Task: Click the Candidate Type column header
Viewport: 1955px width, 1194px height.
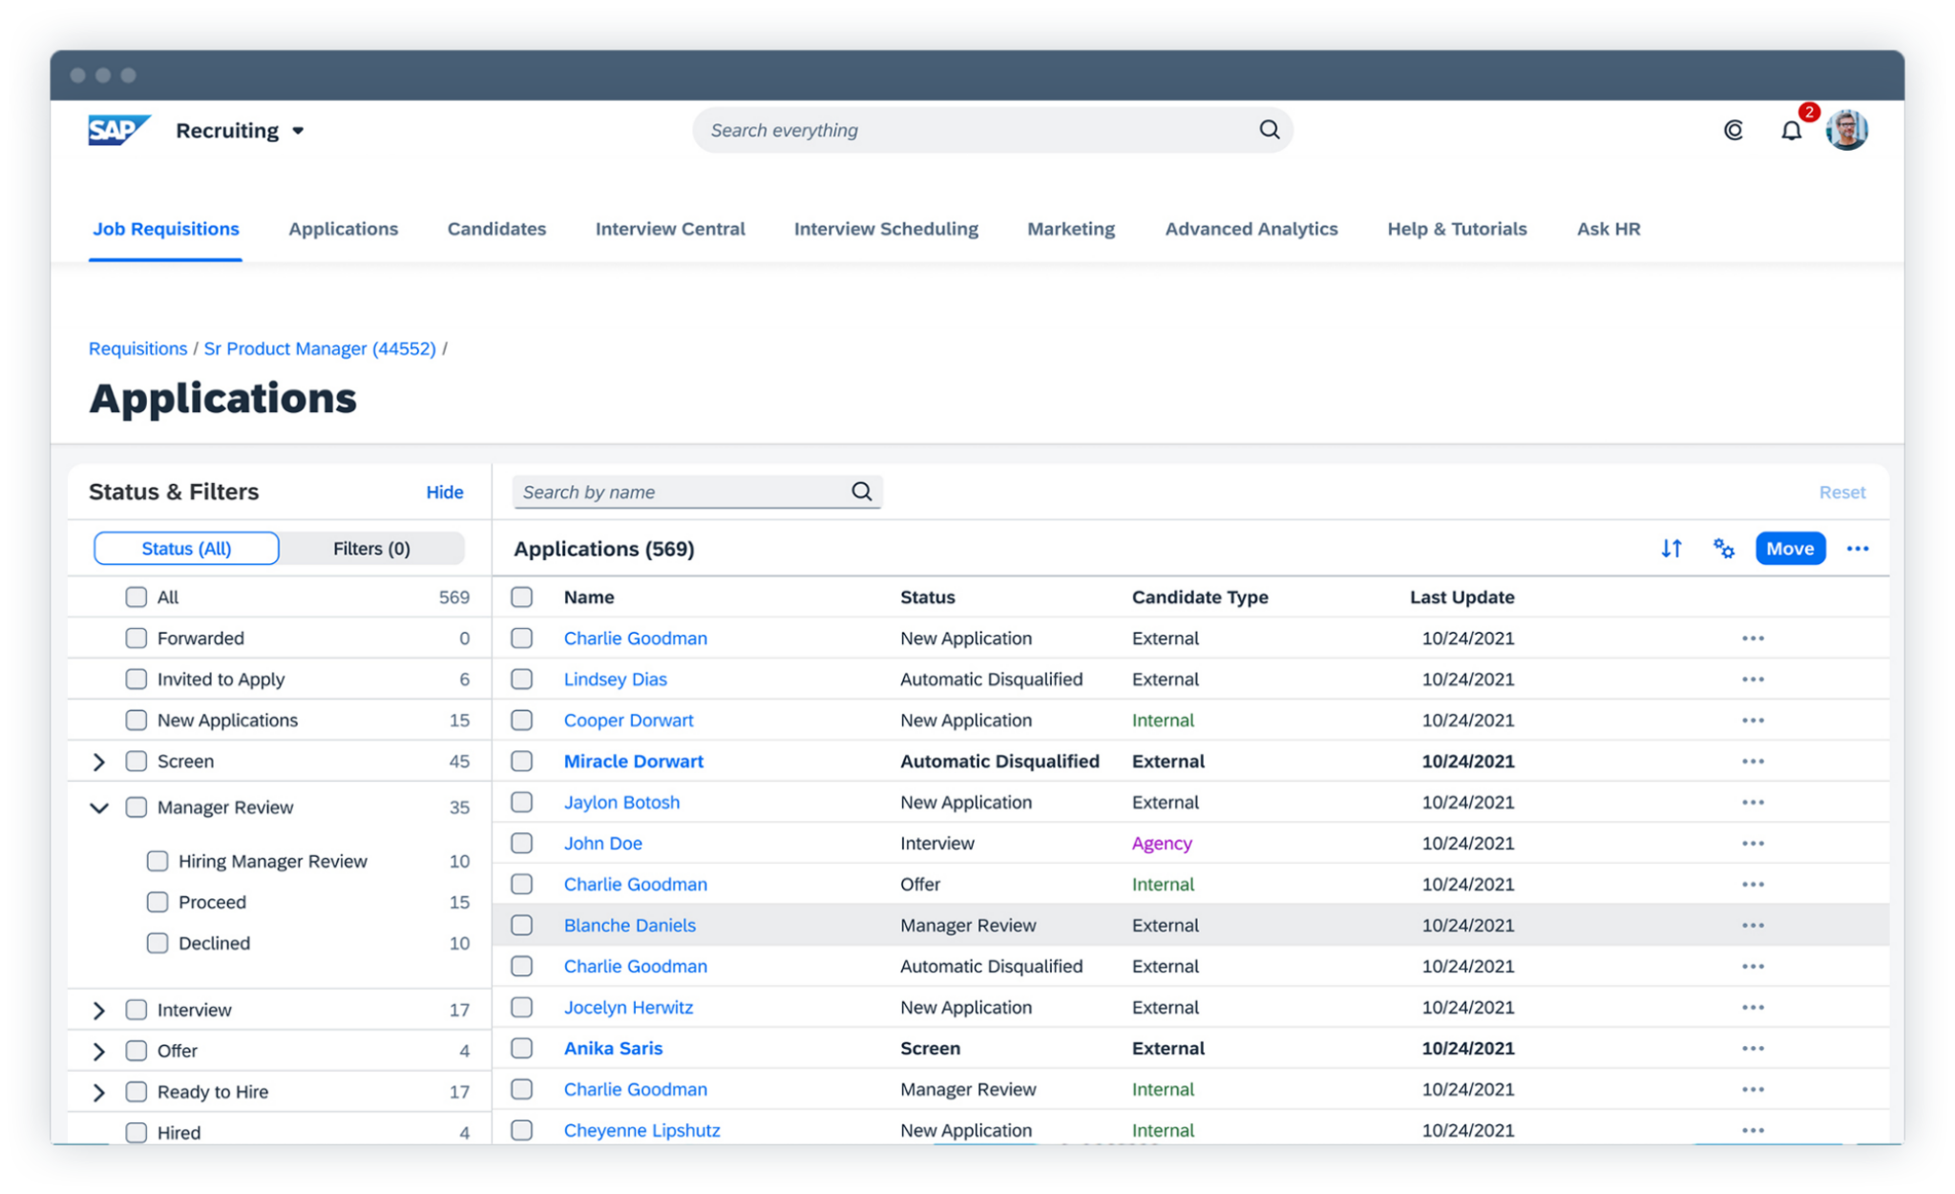Action: click(1200, 597)
